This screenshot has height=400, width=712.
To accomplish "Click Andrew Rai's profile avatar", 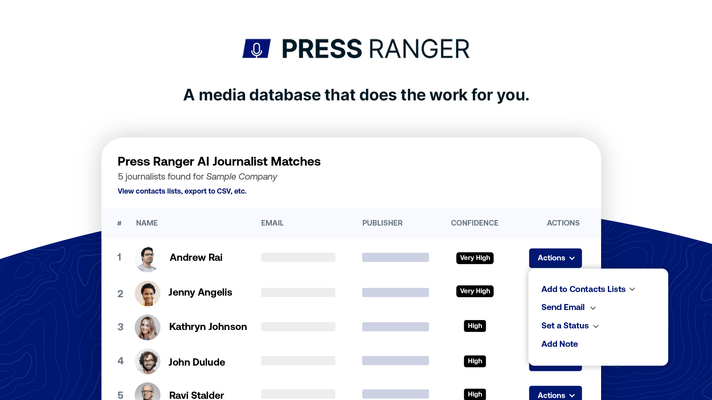I will (x=147, y=259).
